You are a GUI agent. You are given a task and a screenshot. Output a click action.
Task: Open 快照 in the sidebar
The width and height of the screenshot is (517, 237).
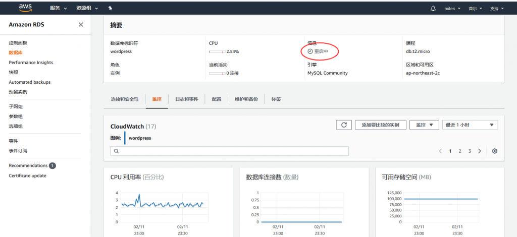click(14, 73)
